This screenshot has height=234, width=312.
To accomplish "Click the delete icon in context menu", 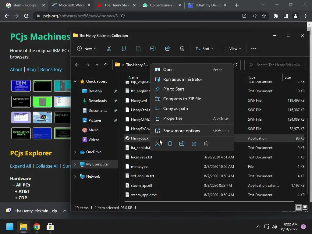I will coord(206,144).
